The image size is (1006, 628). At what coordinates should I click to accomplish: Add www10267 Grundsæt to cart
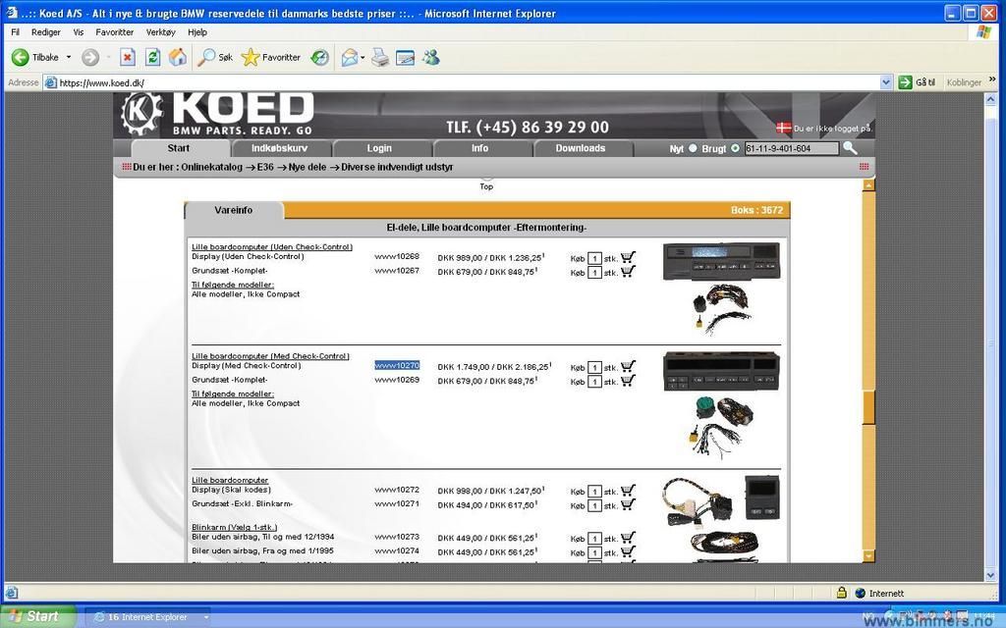point(628,271)
